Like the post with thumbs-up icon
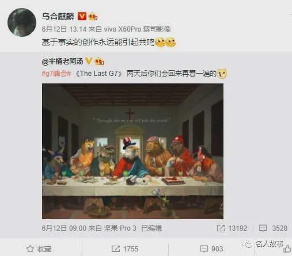 287,249
